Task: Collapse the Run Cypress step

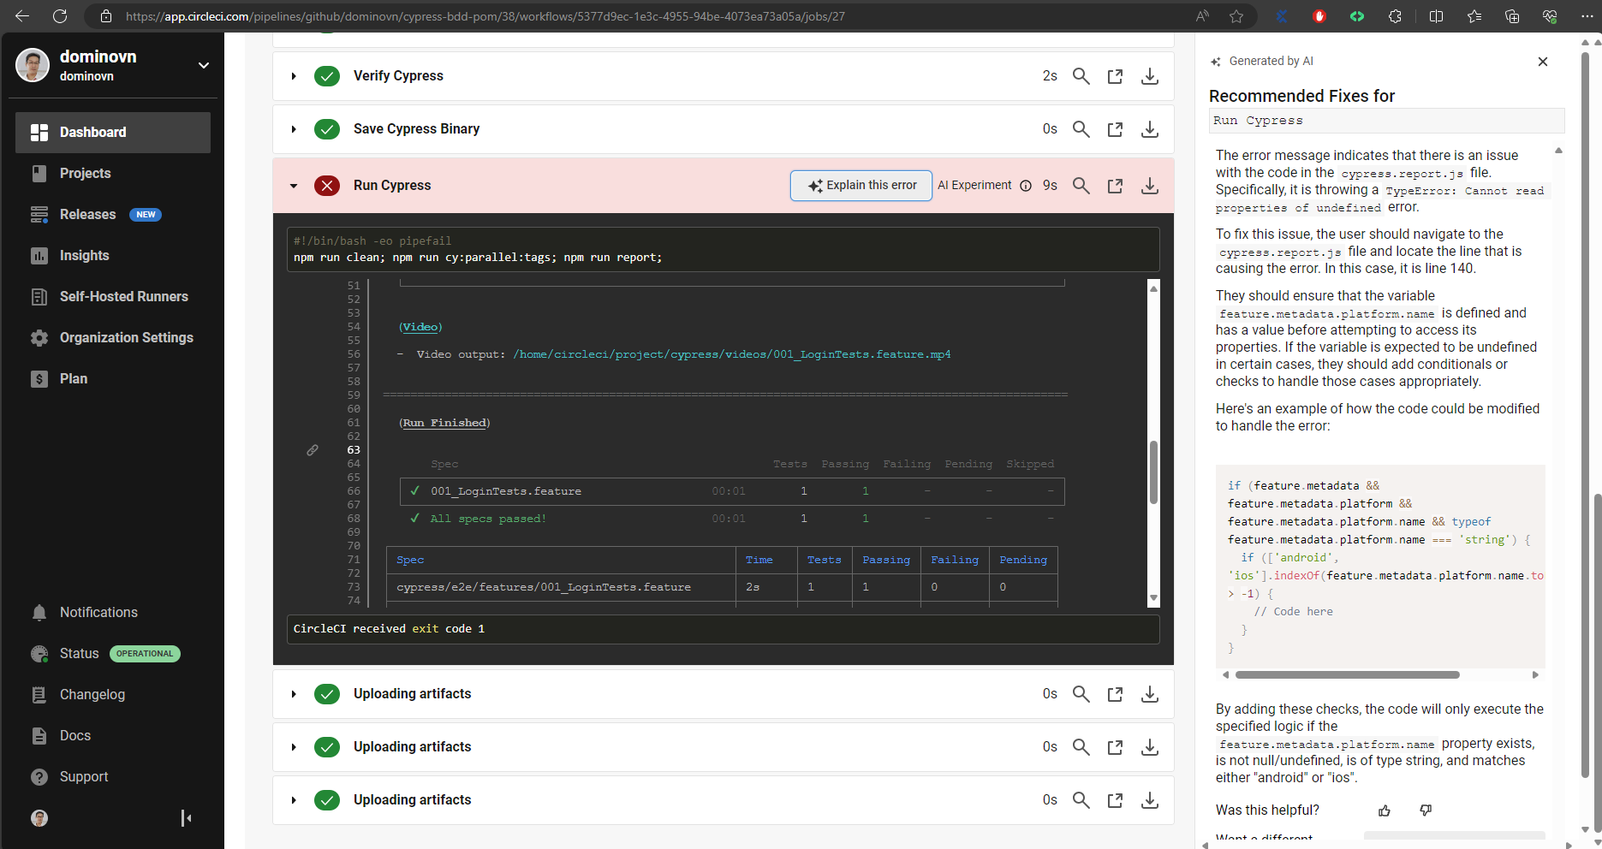Action: coord(294,186)
